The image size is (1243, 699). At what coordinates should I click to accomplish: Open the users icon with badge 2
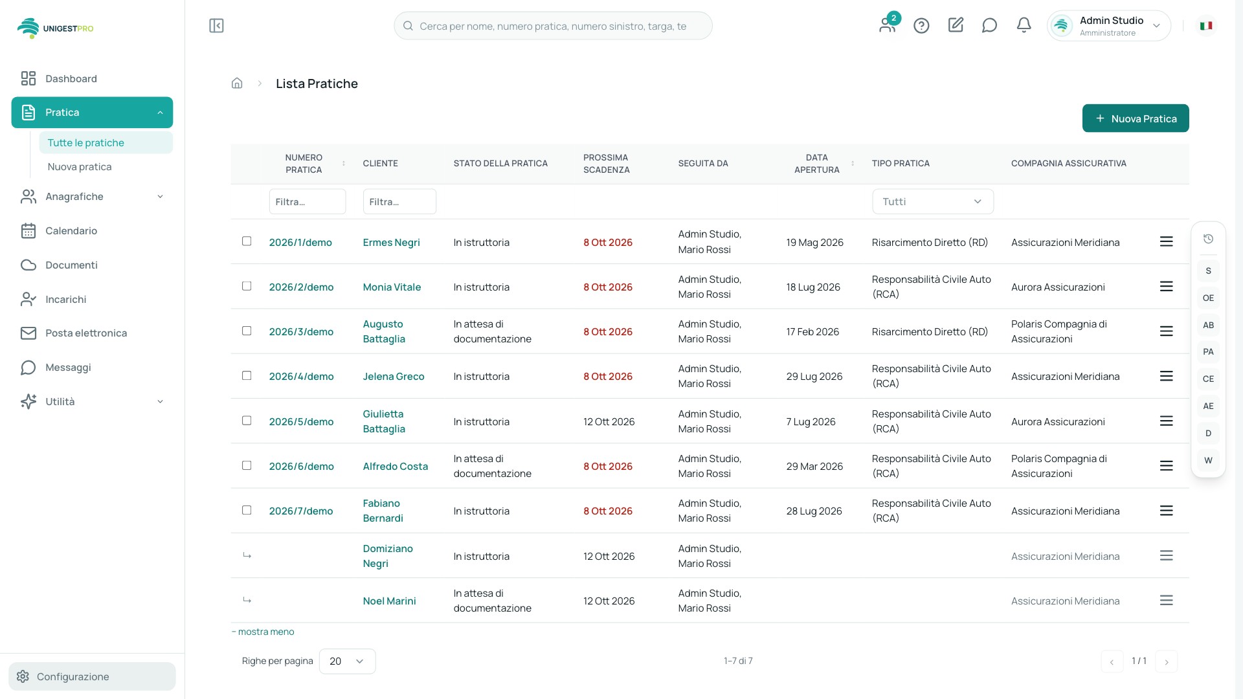[x=888, y=24]
